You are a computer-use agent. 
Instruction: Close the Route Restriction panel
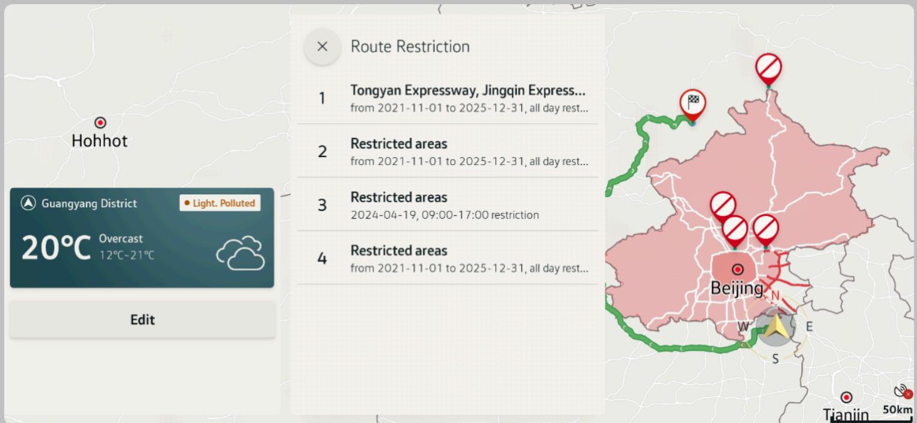click(323, 46)
